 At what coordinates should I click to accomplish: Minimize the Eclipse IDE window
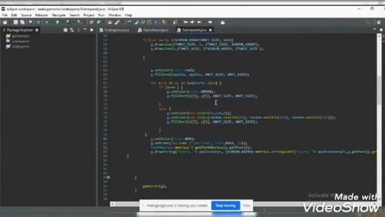(359, 9)
